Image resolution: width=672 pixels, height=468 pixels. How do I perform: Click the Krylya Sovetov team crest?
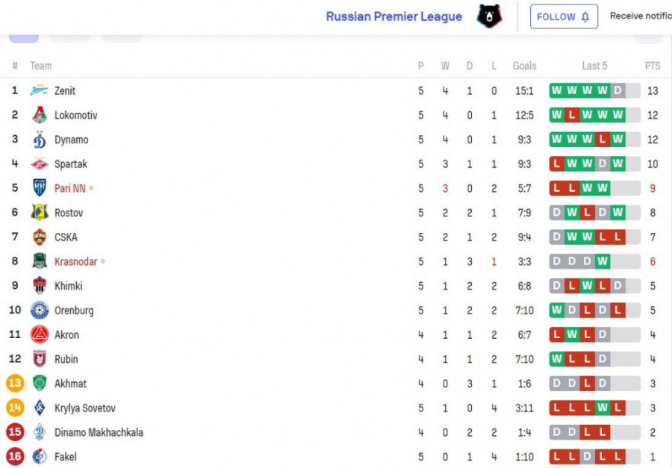click(39, 408)
